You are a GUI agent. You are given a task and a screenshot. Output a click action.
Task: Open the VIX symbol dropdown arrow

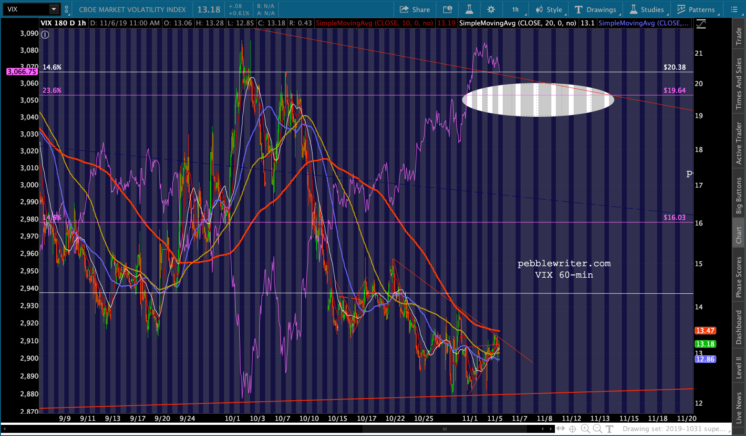pyautogui.click(x=54, y=9)
